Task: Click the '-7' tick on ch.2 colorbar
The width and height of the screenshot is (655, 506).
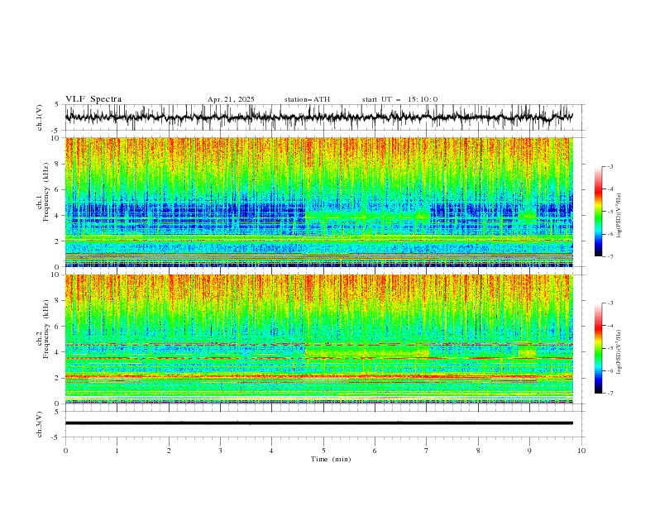Action: click(610, 394)
